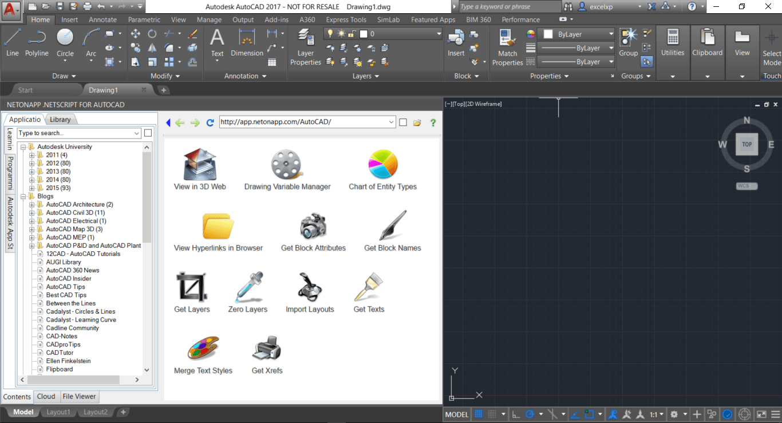Toggle ortho mode in status bar
Image resolution: width=782 pixels, height=423 pixels.
click(x=516, y=414)
